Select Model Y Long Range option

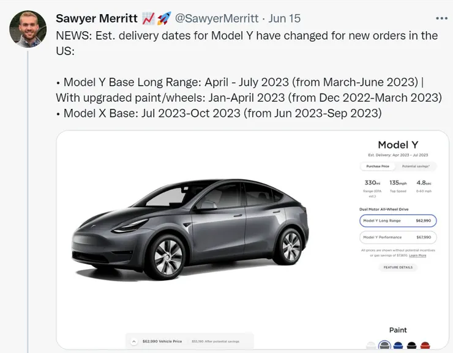point(397,220)
